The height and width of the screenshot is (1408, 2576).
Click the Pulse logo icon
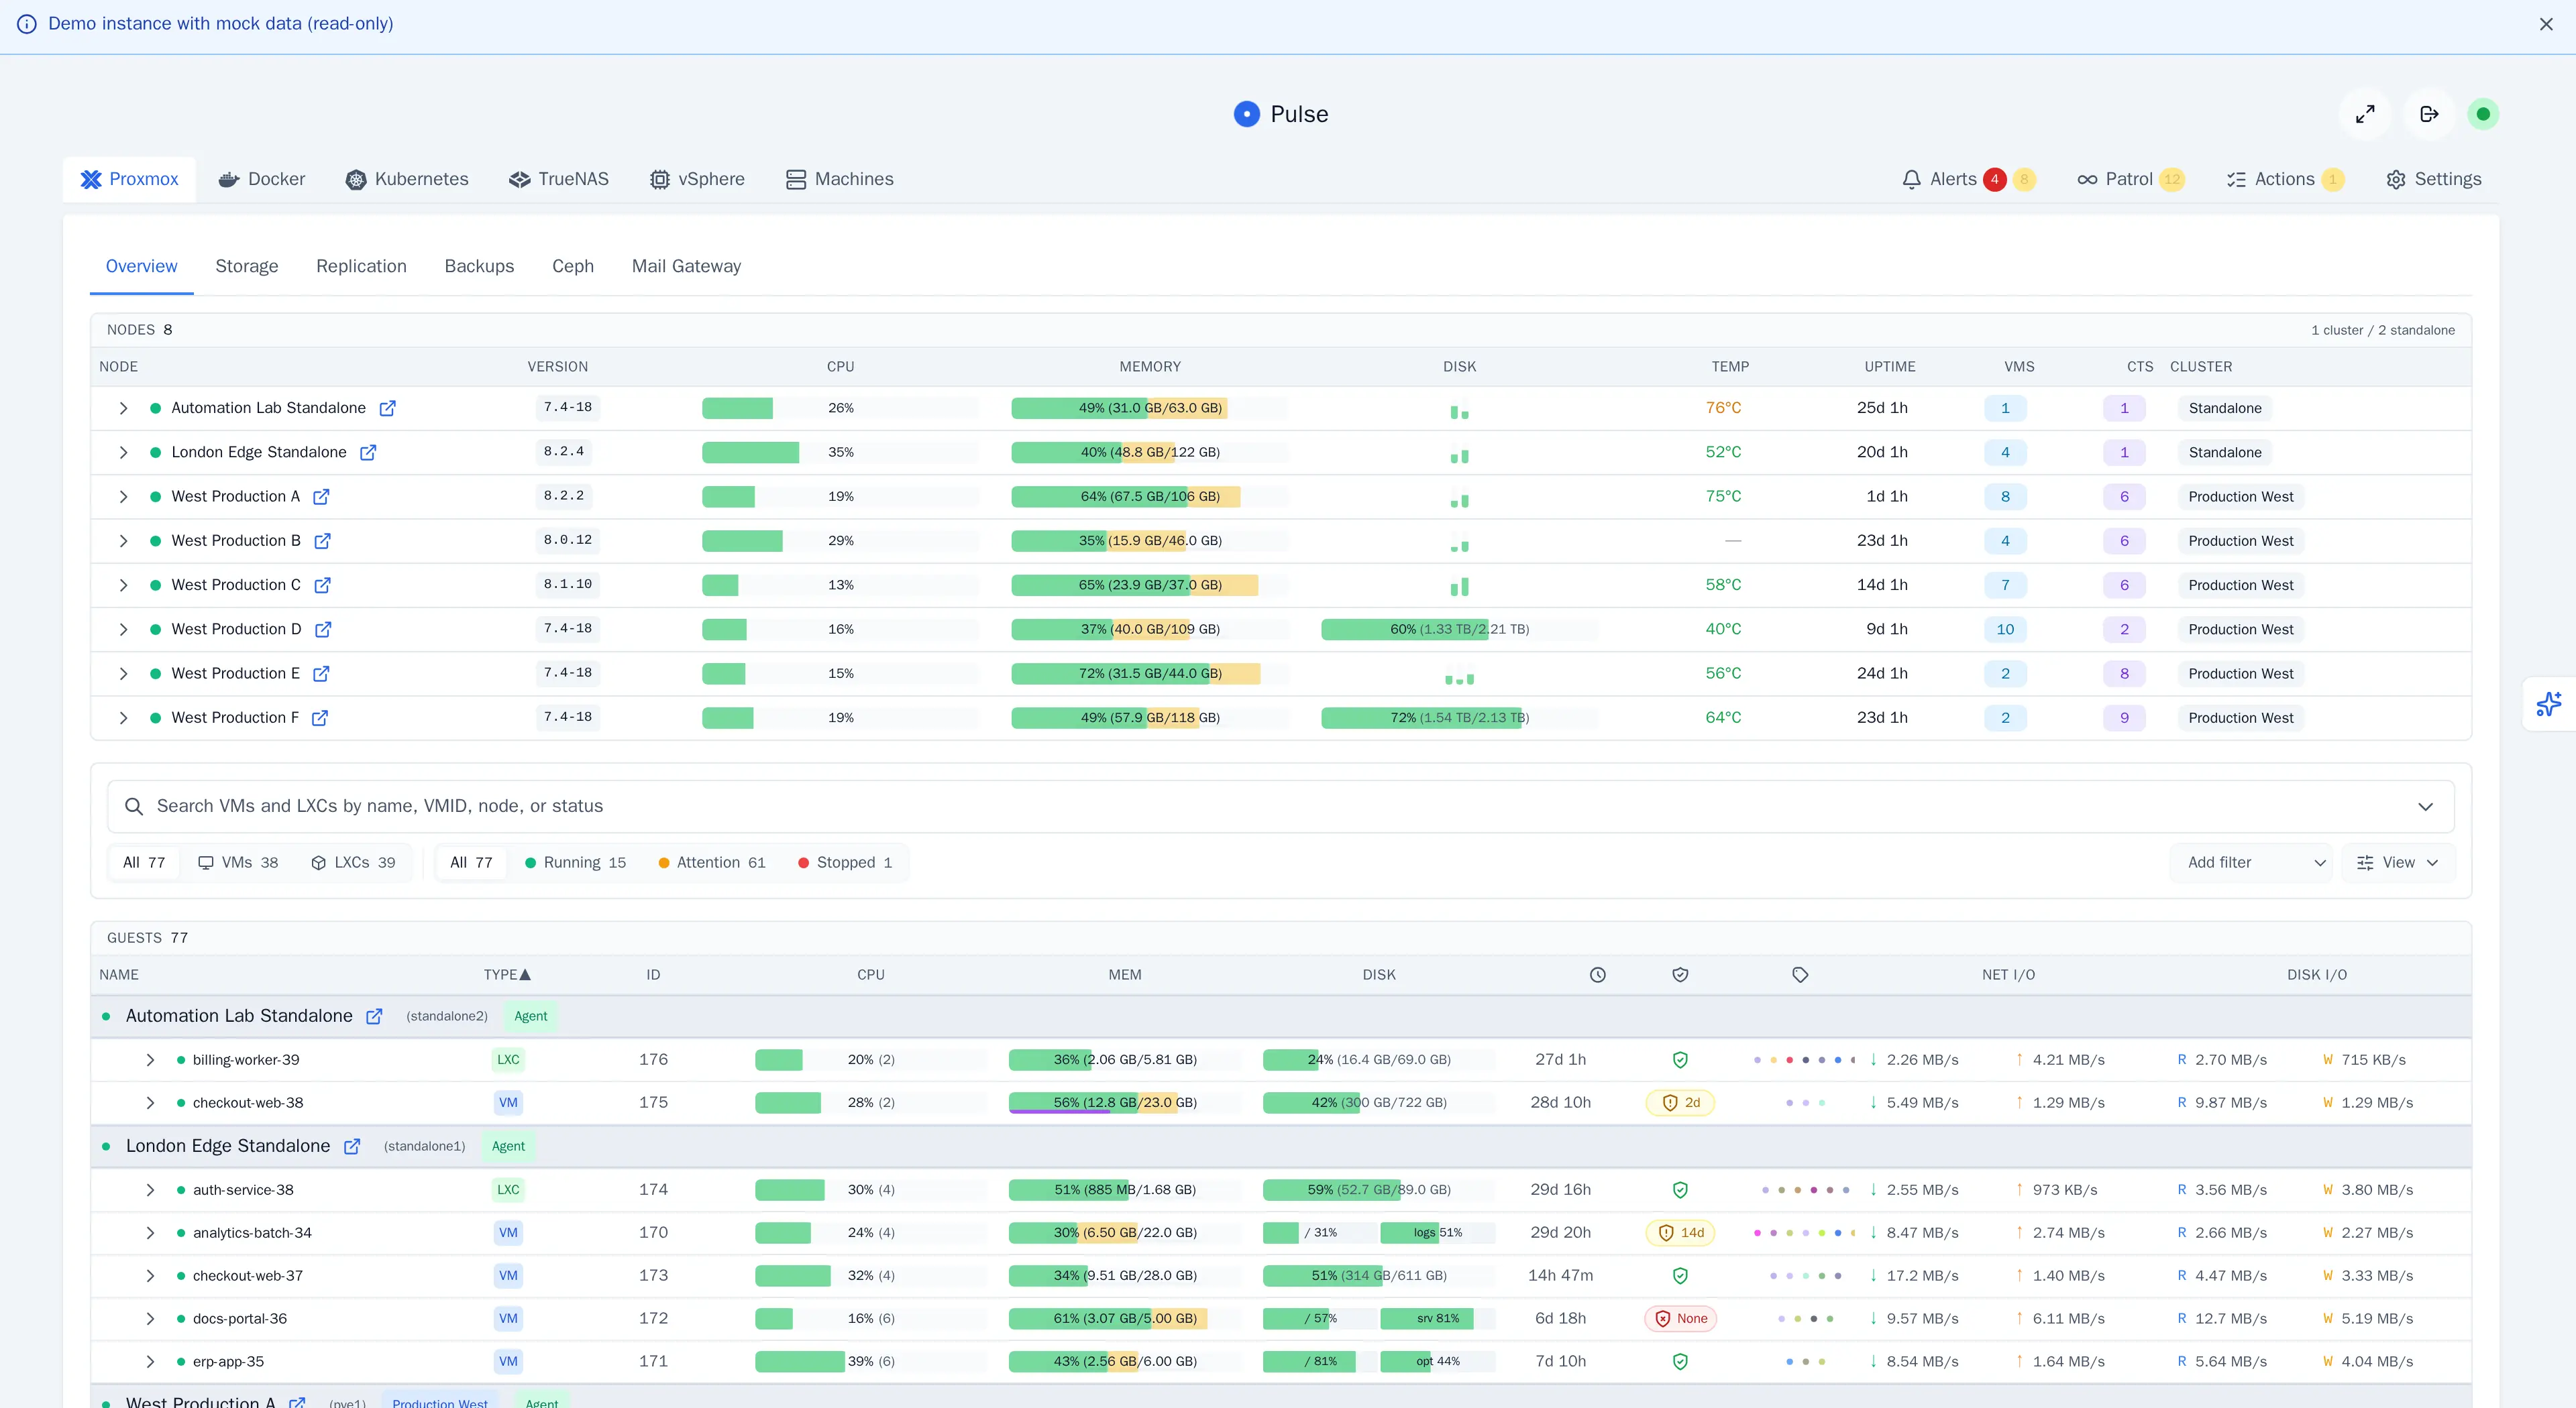pos(1246,114)
